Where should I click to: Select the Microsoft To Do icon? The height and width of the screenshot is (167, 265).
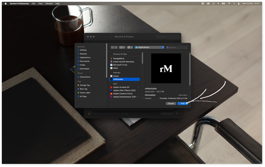click(112, 65)
